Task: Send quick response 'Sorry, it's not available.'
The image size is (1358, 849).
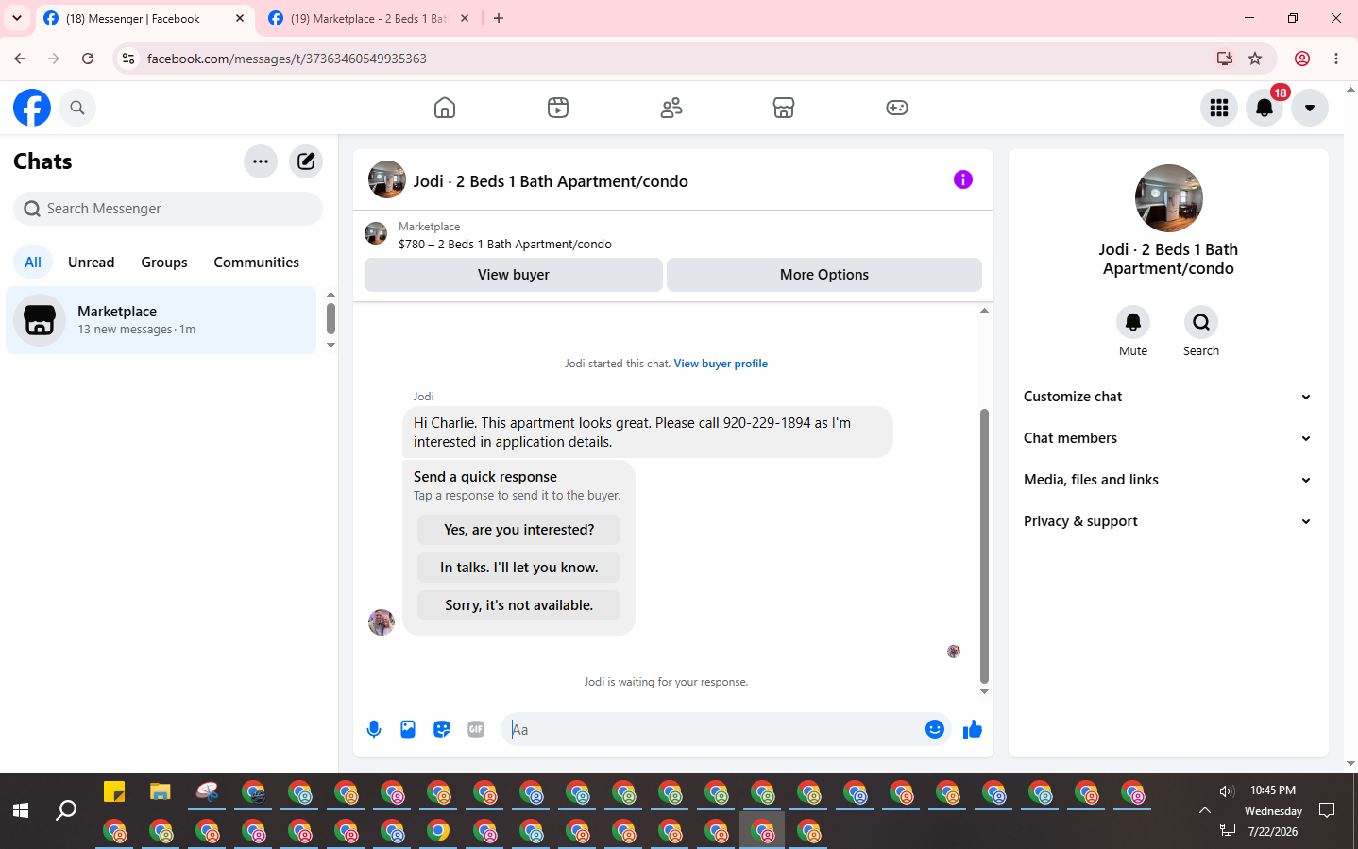Action: pyautogui.click(x=519, y=605)
